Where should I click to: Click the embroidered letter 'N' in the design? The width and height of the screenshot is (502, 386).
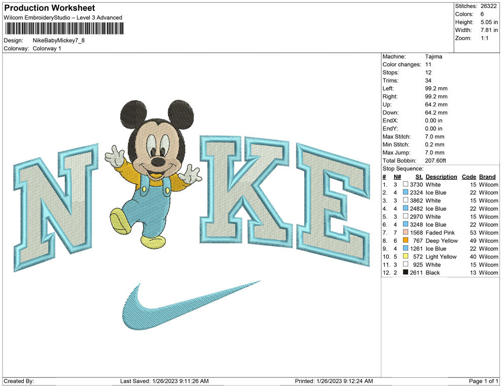coord(56,208)
